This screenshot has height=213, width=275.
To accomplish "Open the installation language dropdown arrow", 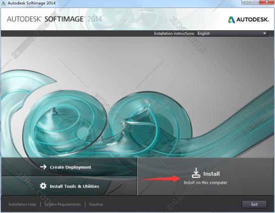I will 265,33.
